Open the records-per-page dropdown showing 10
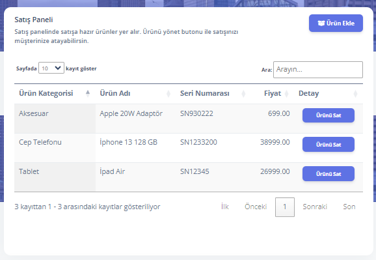The height and width of the screenshot is (260, 376). (x=51, y=68)
